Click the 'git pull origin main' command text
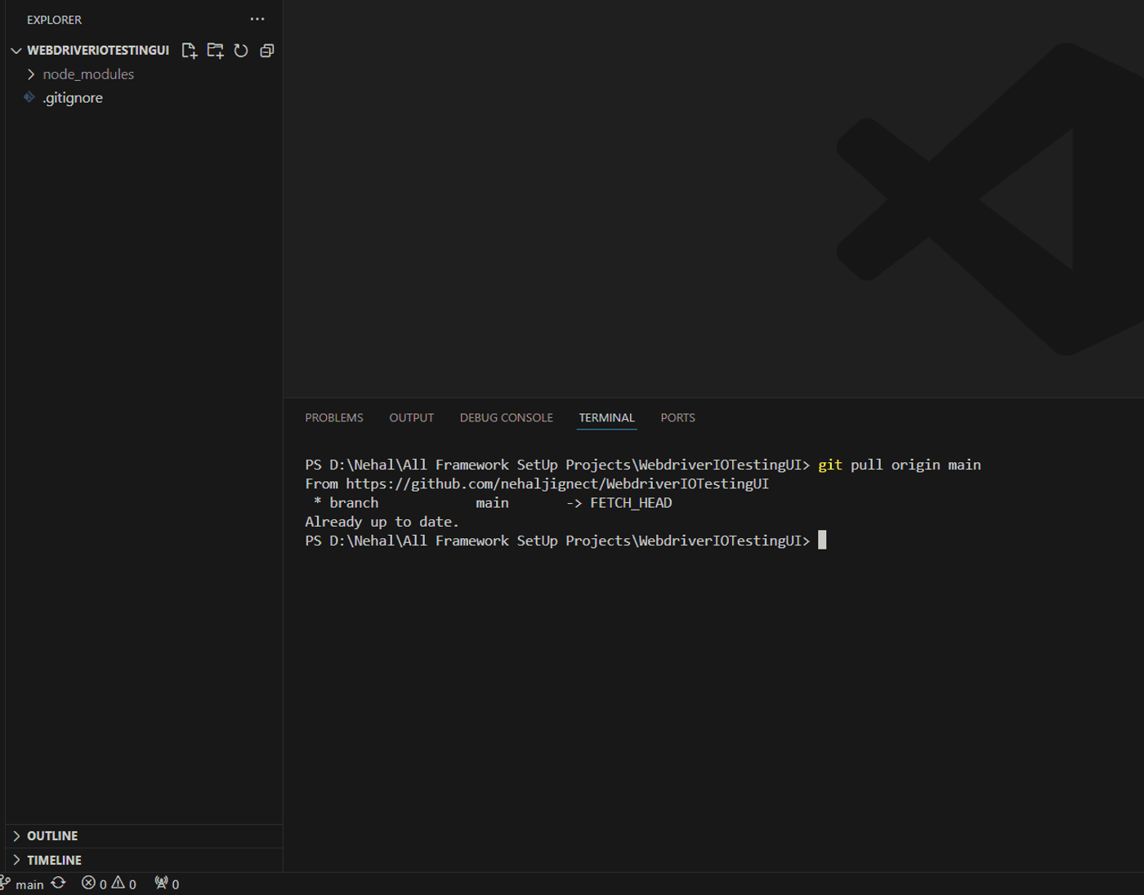The width and height of the screenshot is (1144, 895). click(900, 465)
